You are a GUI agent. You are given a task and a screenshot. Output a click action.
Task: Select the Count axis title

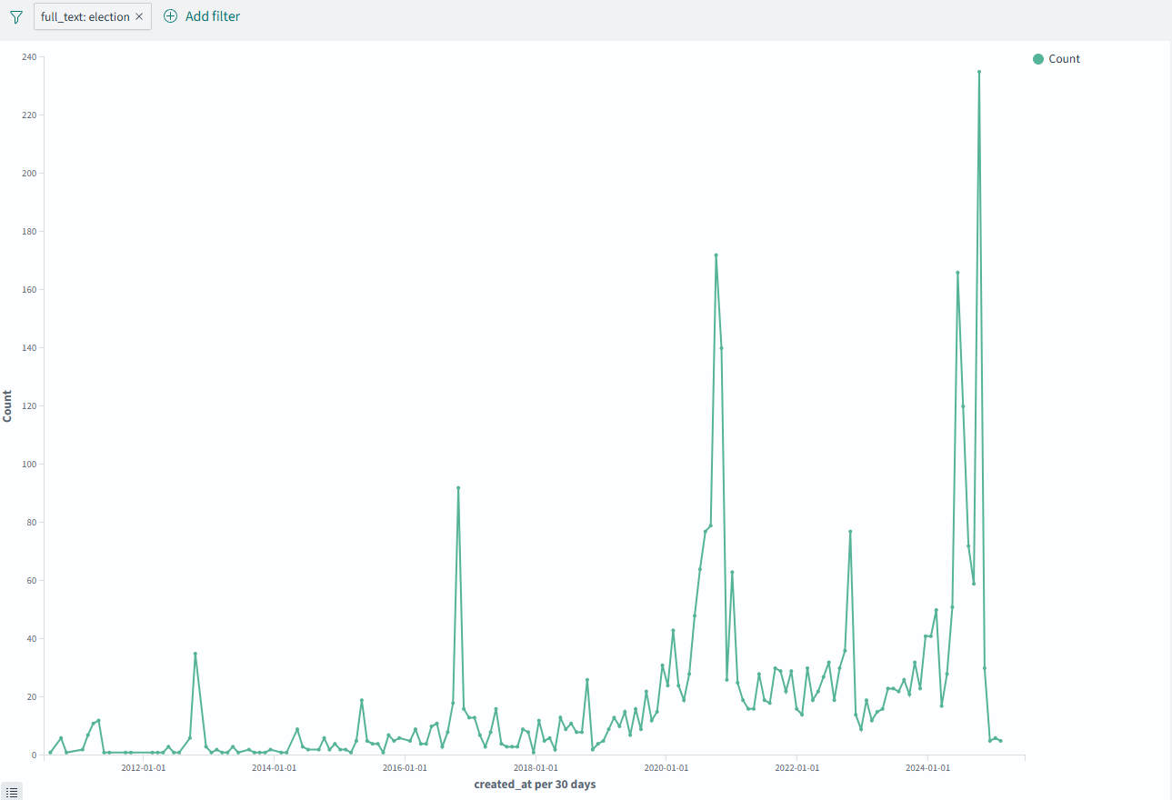click(8, 405)
